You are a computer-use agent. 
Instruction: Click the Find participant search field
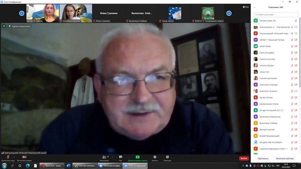click(276, 15)
